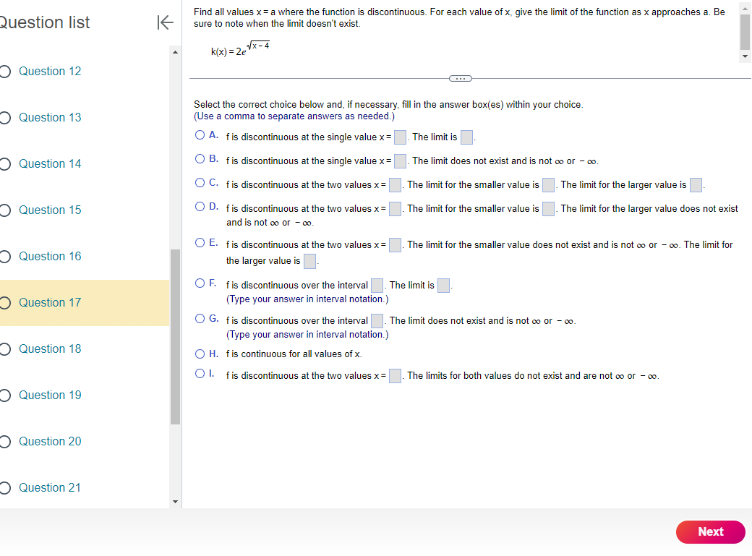Screen dimensions: 752x556
Task: Choose option H, continuous for all x
Action: pos(200,354)
